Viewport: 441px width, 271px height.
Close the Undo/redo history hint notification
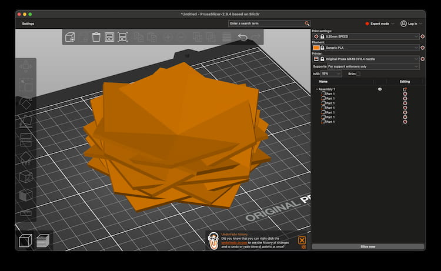[x=302, y=240]
